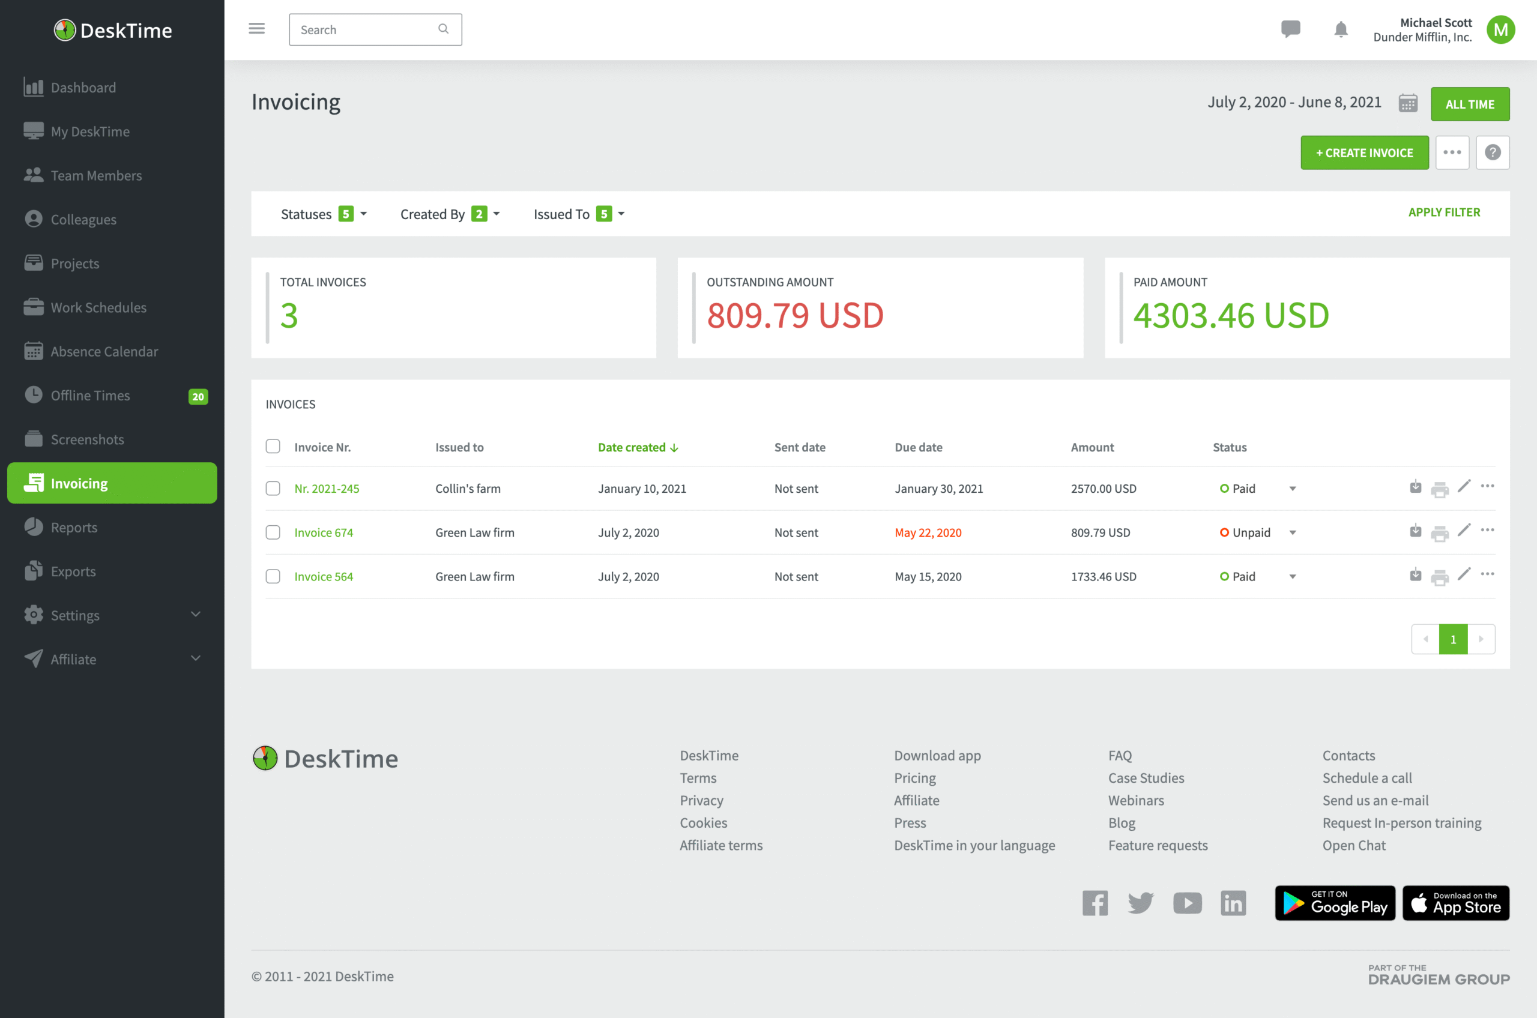The image size is (1537, 1018).
Task: Click the search magnifier icon
Action: pyautogui.click(x=444, y=29)
